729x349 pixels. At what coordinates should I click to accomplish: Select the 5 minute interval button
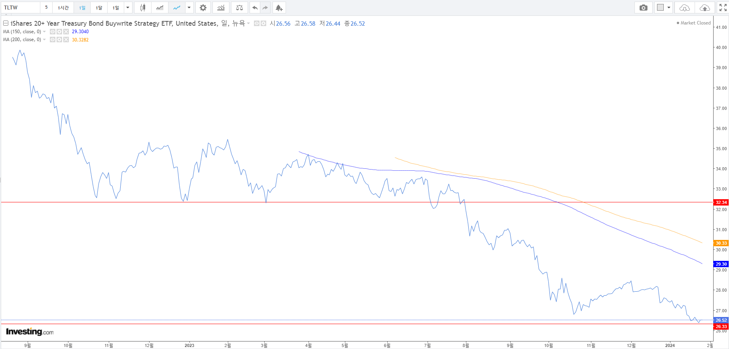pos(46,8)
